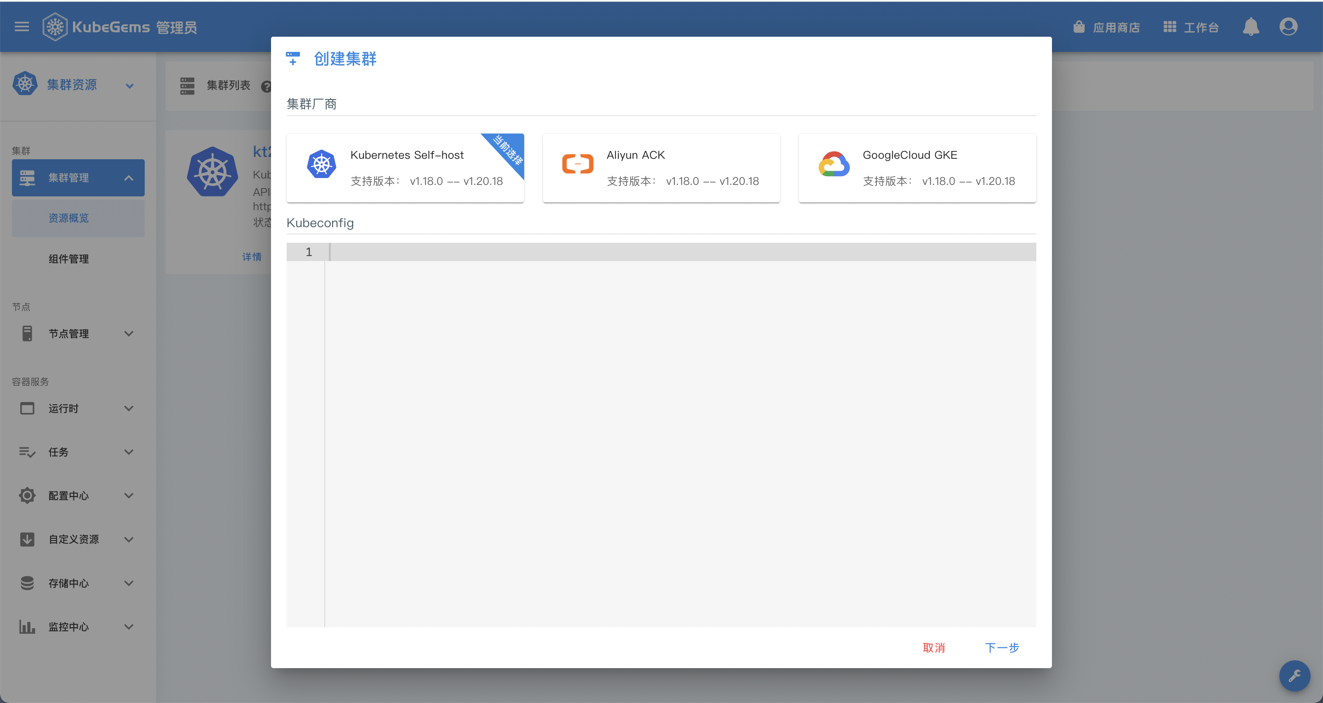Expand the 任务 chevron

tap(129, 452)
